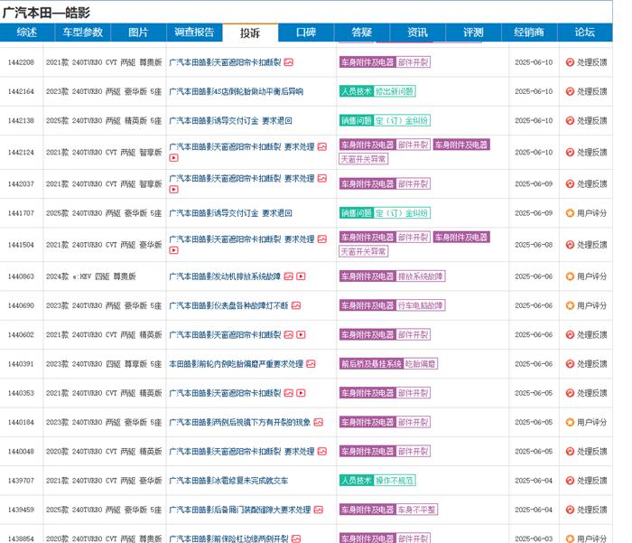Screen dimensions: 632x543
Task: Open complaint link 广汽本田皓影发动机排放系统故障
Action: coord(225,276)
